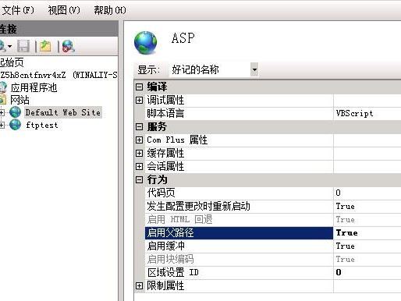Select 网站 node in the tree
The width and height of the screenshot is (401, 301).
pos(20,100)
